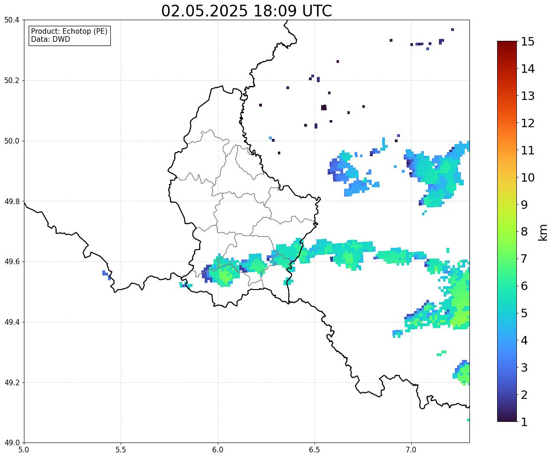Click latitude axis label 50.4

pos(12,20)
